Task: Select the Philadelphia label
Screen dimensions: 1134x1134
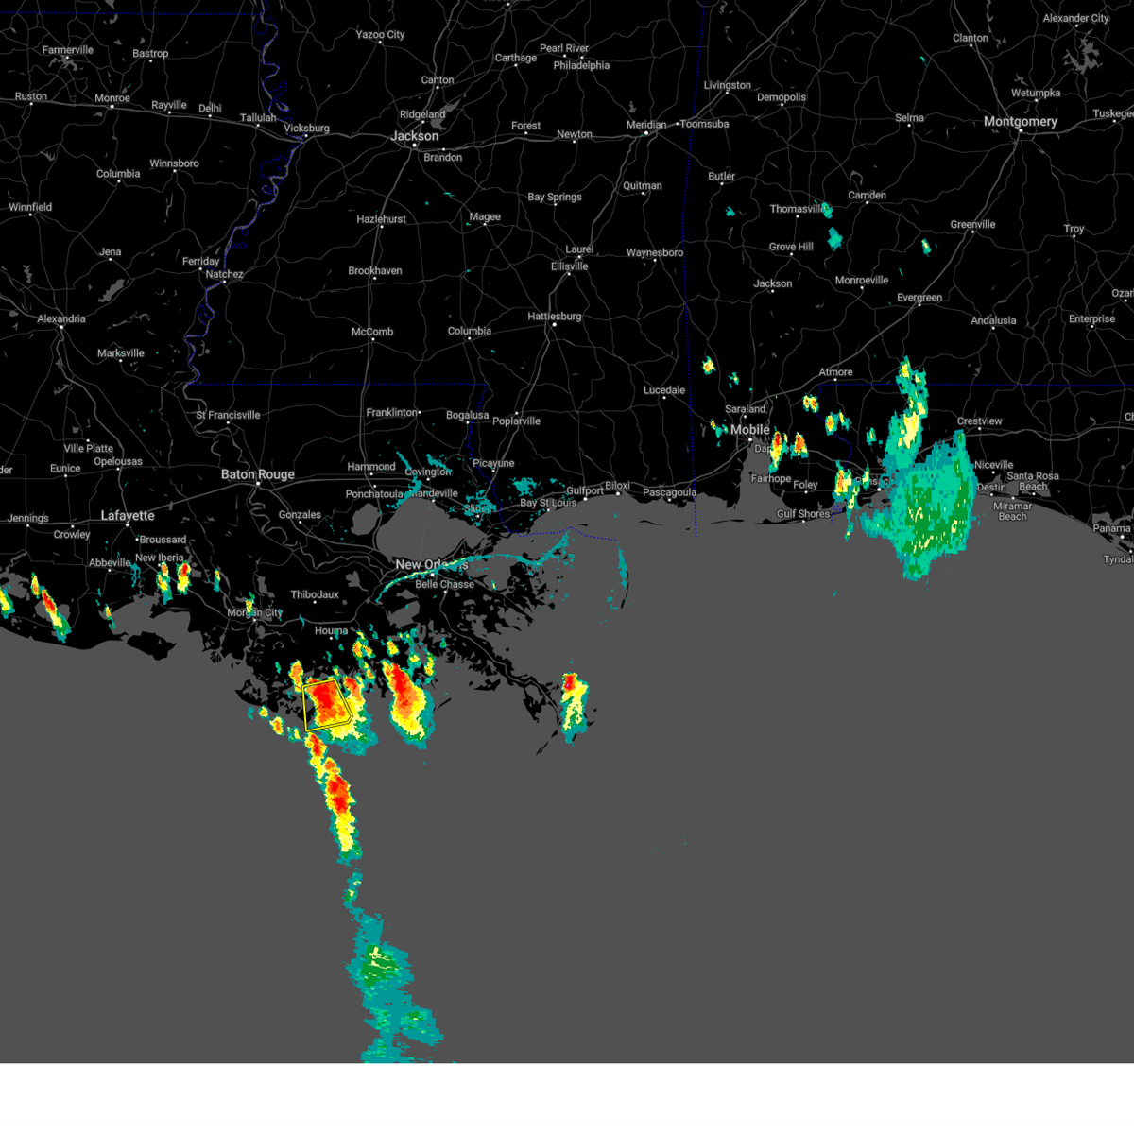Action: pyautogui.click(x=581, y=66)
